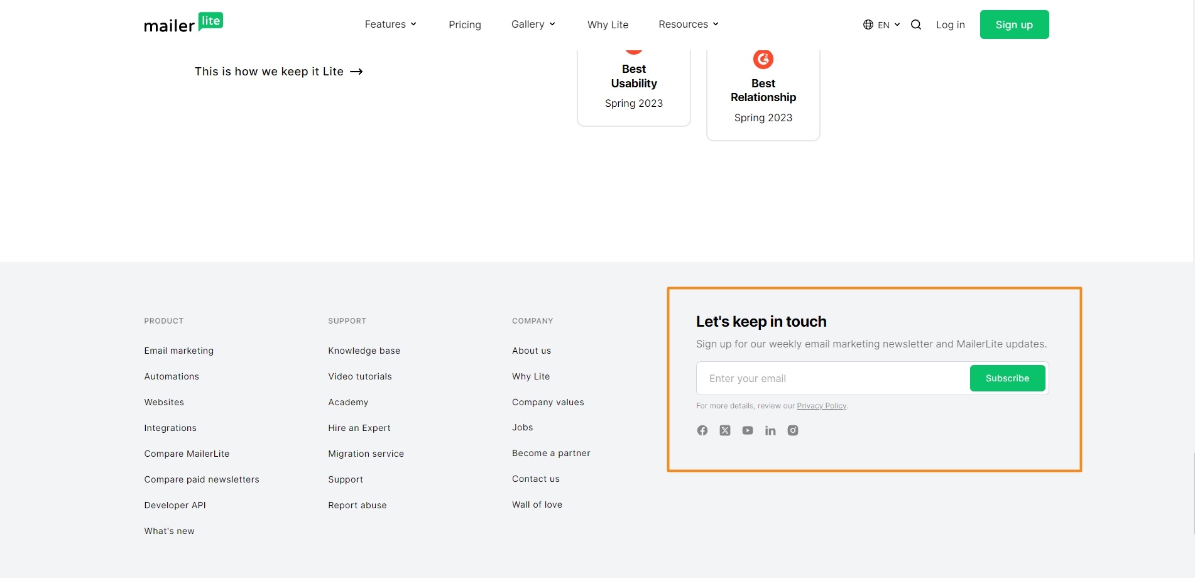
Task: Open Why Lite footer link under Company
Action: 531,376
